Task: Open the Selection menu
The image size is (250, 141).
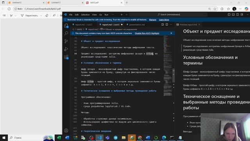Action: [x=85, y=15]
